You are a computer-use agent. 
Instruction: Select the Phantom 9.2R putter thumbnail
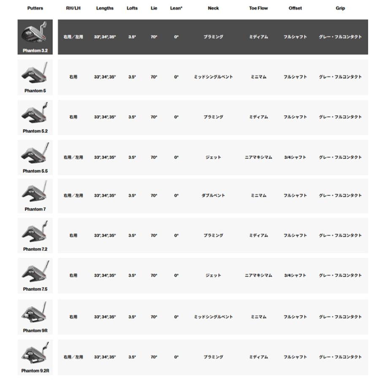(35, 353)
